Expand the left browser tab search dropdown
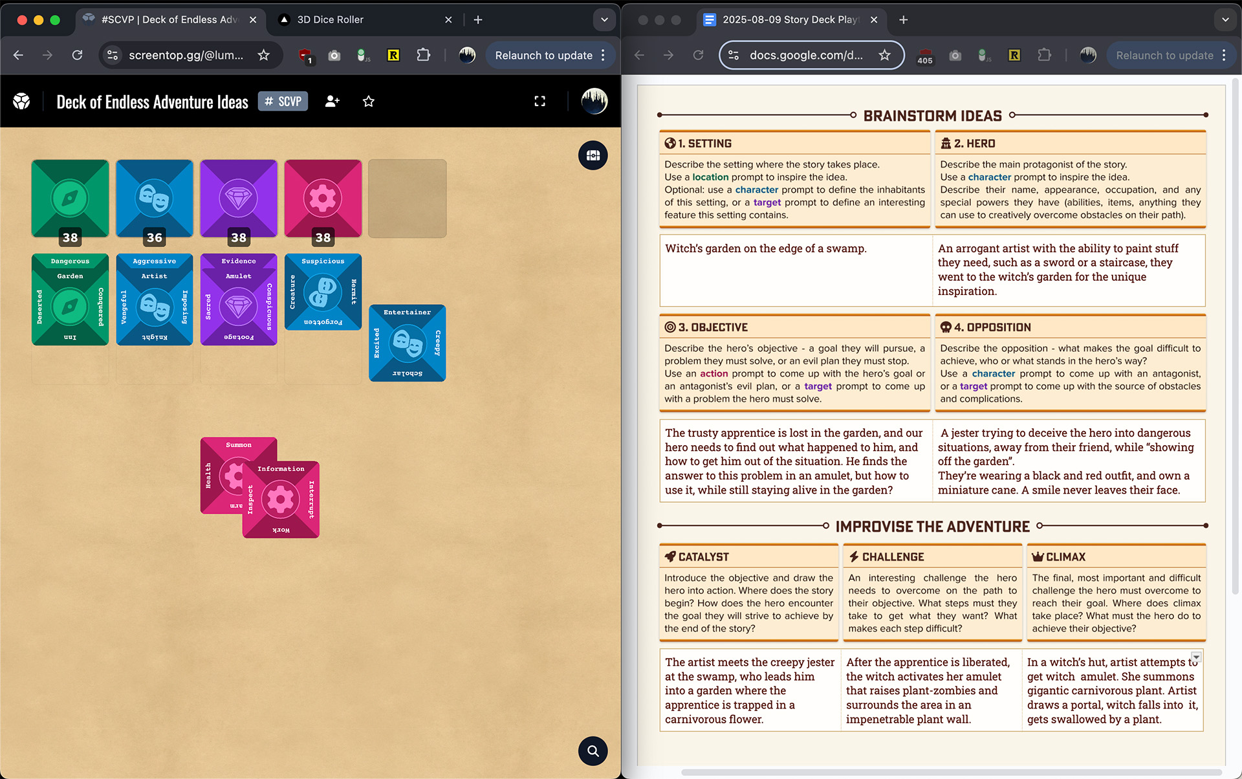This screenshot has width=1242, height=779. [x=604, y=20]
